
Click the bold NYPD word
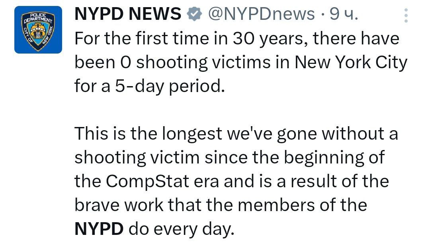pos(99,229)
